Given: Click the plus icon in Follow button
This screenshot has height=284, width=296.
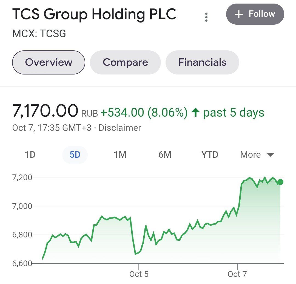Looking at the screenshot, I should tap(239, 14).
